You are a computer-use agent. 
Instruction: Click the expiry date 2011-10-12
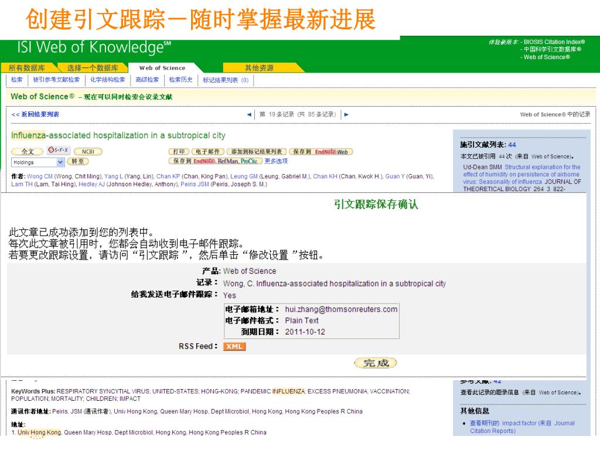click(305, 332)
